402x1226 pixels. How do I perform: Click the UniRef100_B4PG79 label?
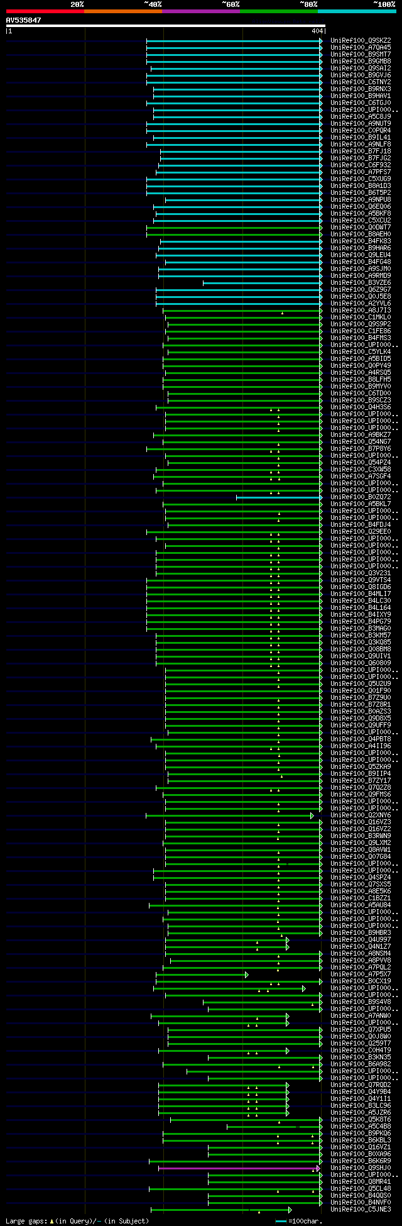361,622
